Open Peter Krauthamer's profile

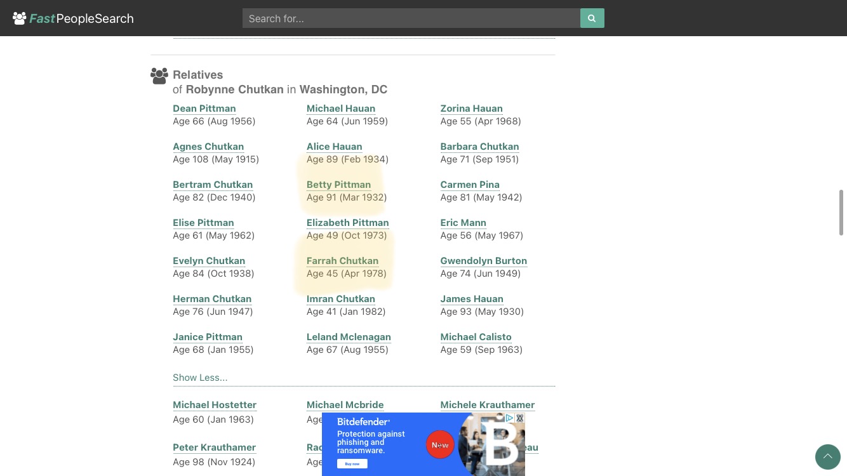215,447
